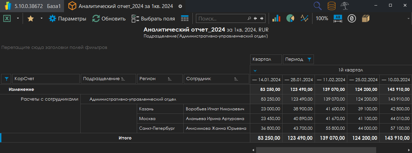The width and height of the screenshot is (412, 153).
Task: Click the table layout grid icon
Action: coord(184,18)
